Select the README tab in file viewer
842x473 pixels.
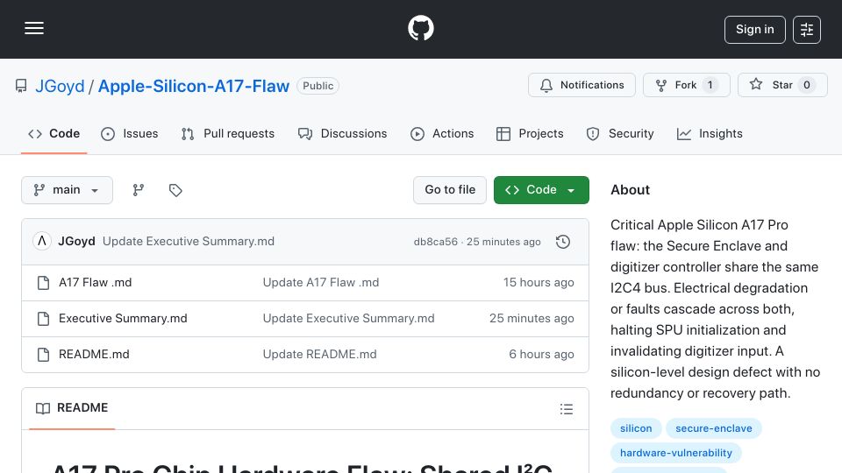72,408
